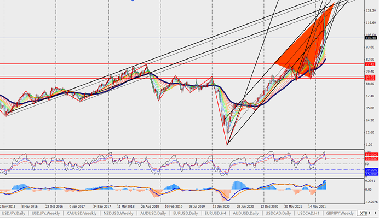Viewport: 379px width, 218px height.
Task: Click the 85.0000 oscillator level label
Action: [371, 154]
